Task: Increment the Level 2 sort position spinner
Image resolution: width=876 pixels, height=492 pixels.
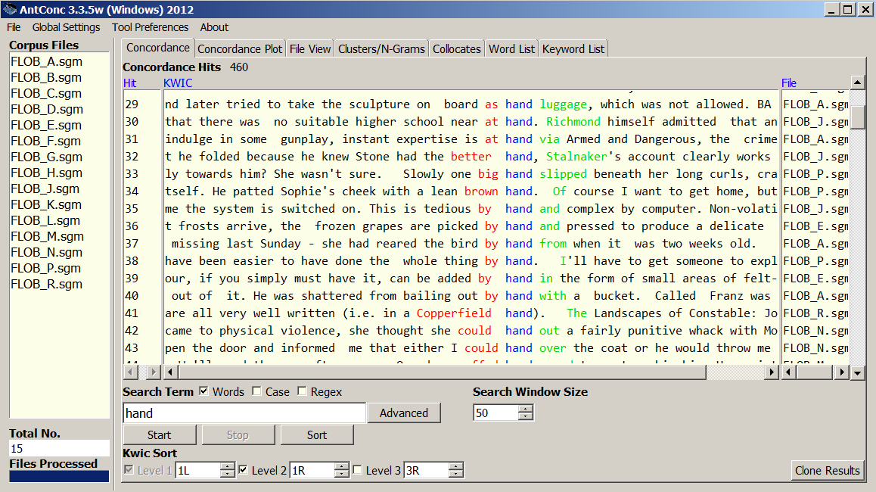Action: tap(341, 466)
